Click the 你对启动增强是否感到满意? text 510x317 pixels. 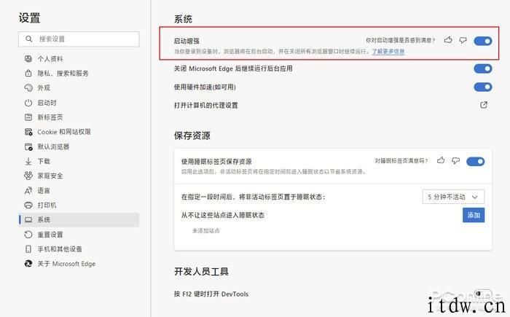pyautogui.click(x=400, y=40)
